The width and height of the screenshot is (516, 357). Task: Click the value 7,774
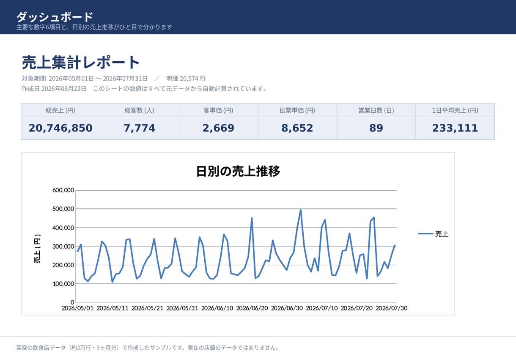140,128
